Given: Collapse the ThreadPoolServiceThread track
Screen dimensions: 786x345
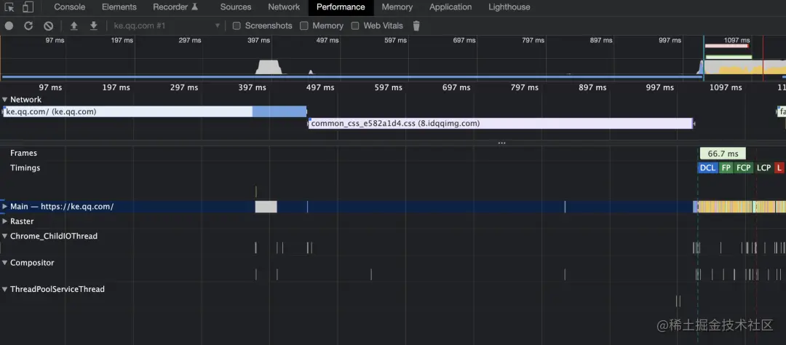Looking at the screenshot, I should click(4, 290).
